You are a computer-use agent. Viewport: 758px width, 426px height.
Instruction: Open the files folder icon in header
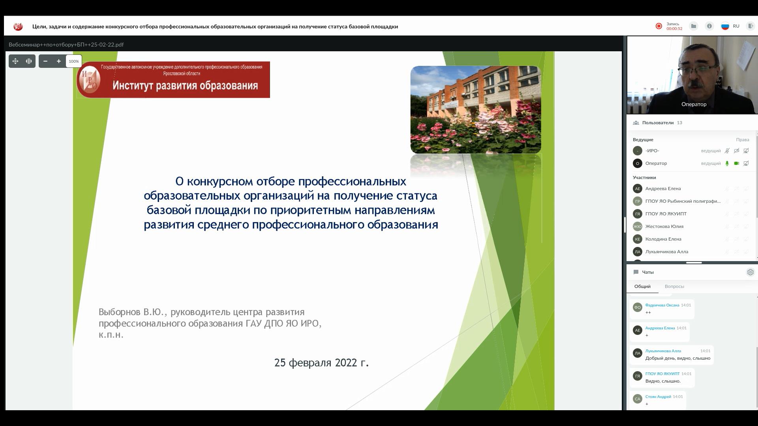pos(693,26)
